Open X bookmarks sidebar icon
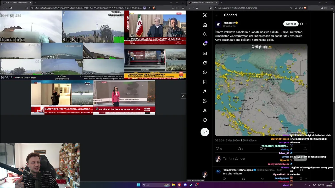The width and height of the screenshot is (335, 188). 205,82
